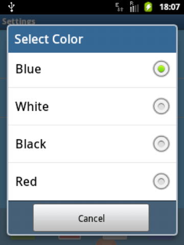Click the dimmed gray swatch below dialog
The height and width of the screenshot is (245, 184).
[115, 237]
